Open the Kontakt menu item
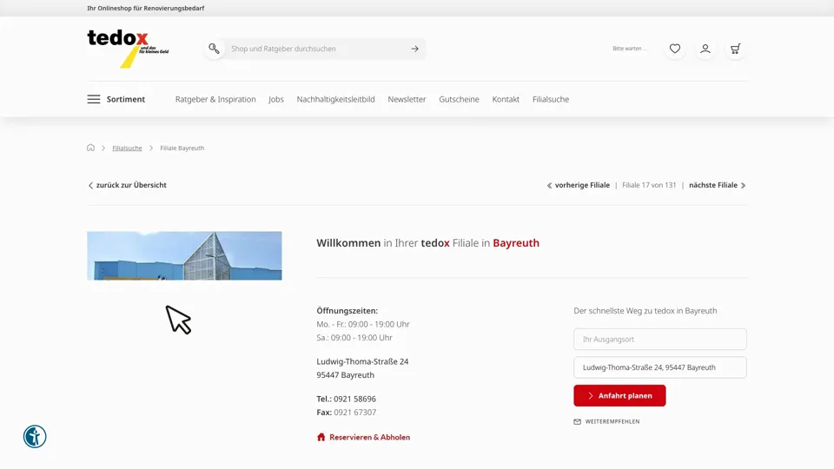Image resolution: width=834 pixels, height=469 pixels. tap(506, 99)
